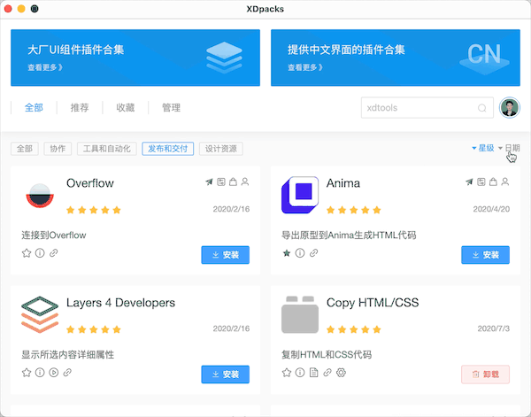Click the Anima plugin logo

click(x=300, y=195)
